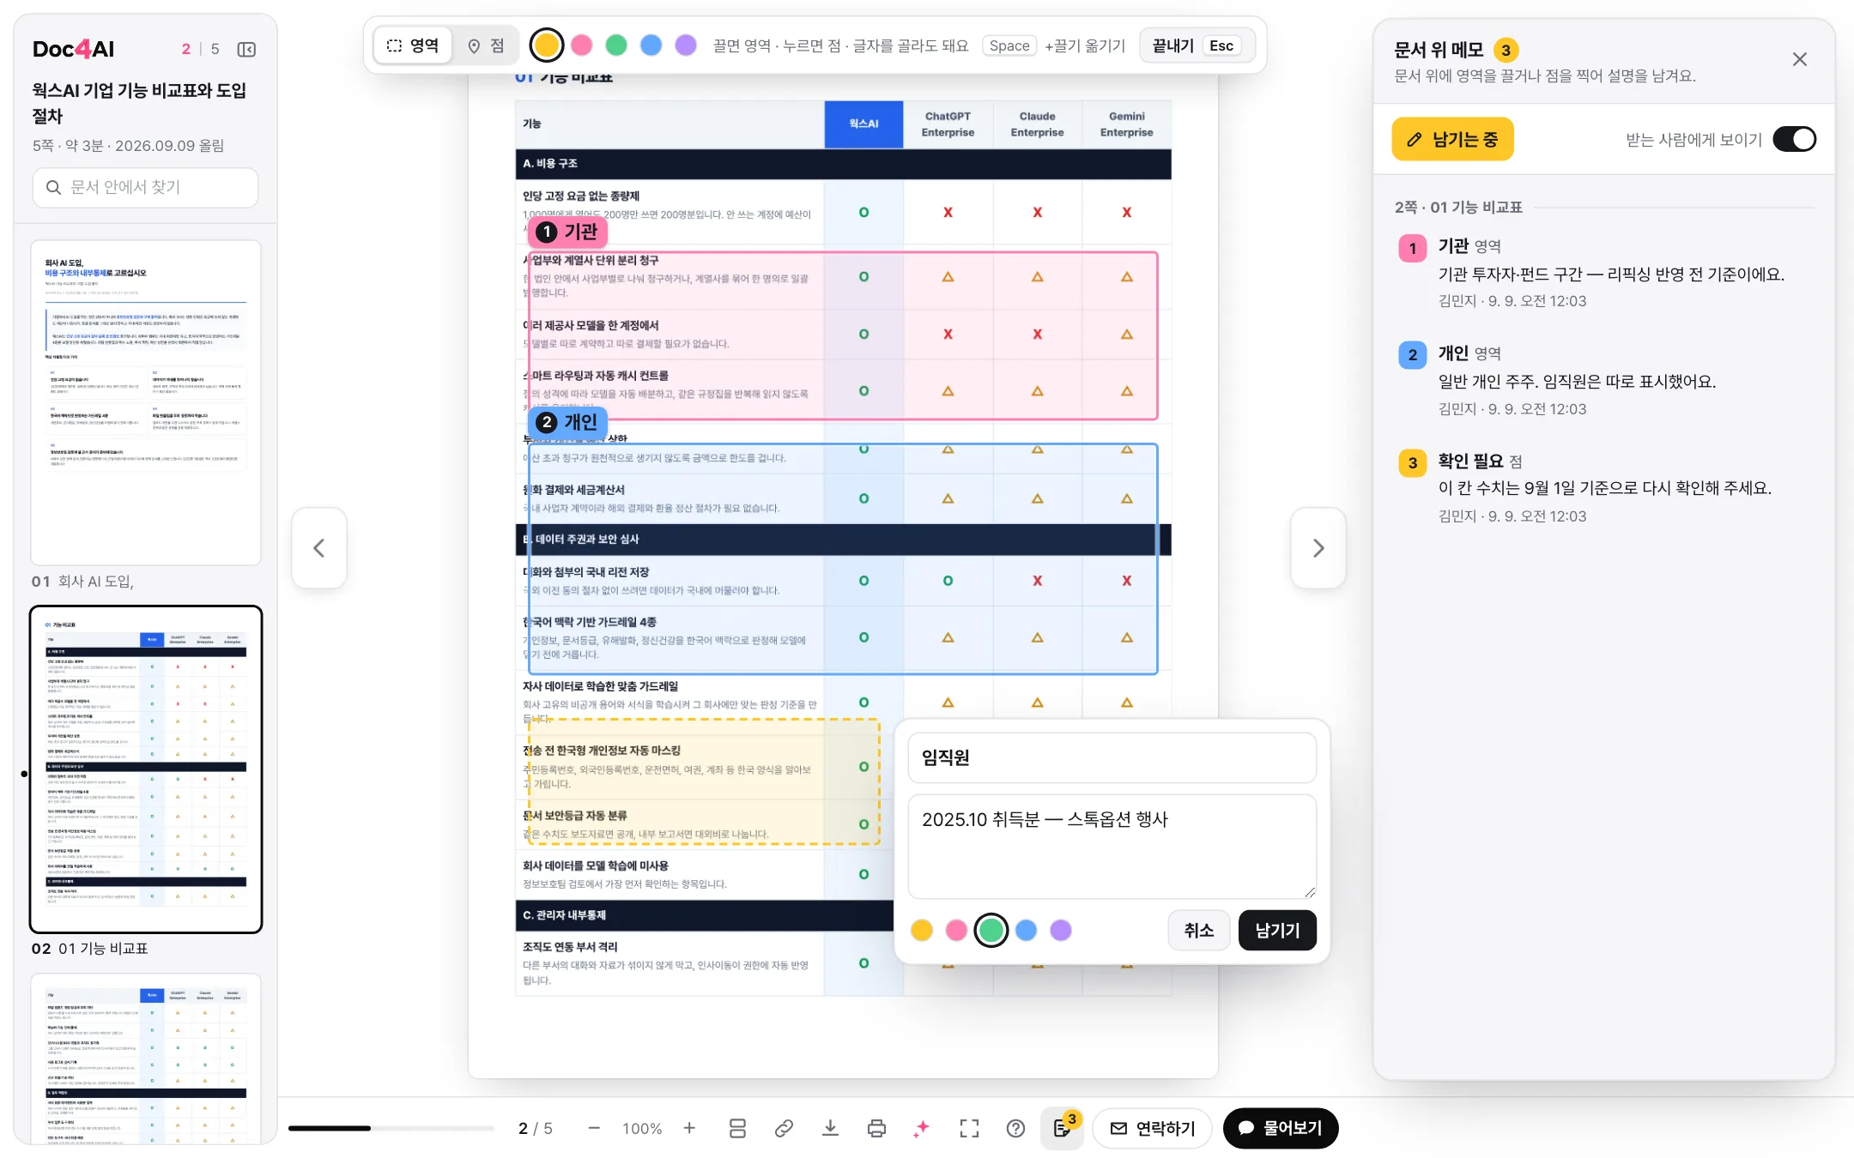The image size is (1854, 1158).
Task: Edit the memo title field containing 임직원
Action: [1112, 757]
